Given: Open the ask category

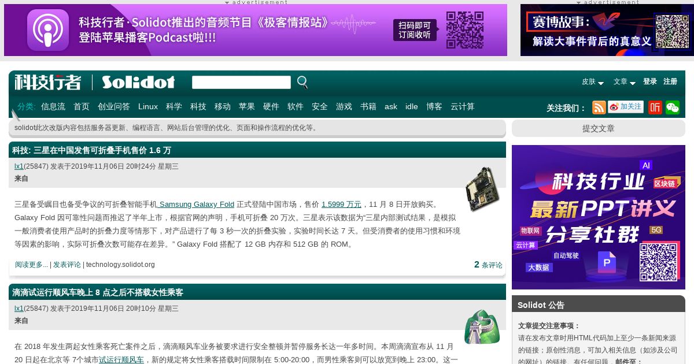Looking at the screenshot, I should [391, 106].
